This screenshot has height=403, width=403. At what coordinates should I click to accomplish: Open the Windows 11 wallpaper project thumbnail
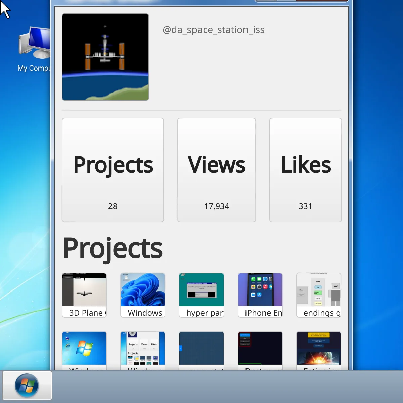(143, 295)
